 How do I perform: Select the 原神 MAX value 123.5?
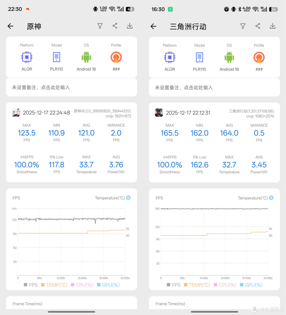point(27,133)
